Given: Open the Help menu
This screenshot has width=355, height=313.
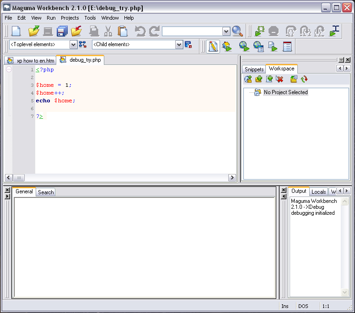Looking at the screenshot, I should (x=129, y=18).
